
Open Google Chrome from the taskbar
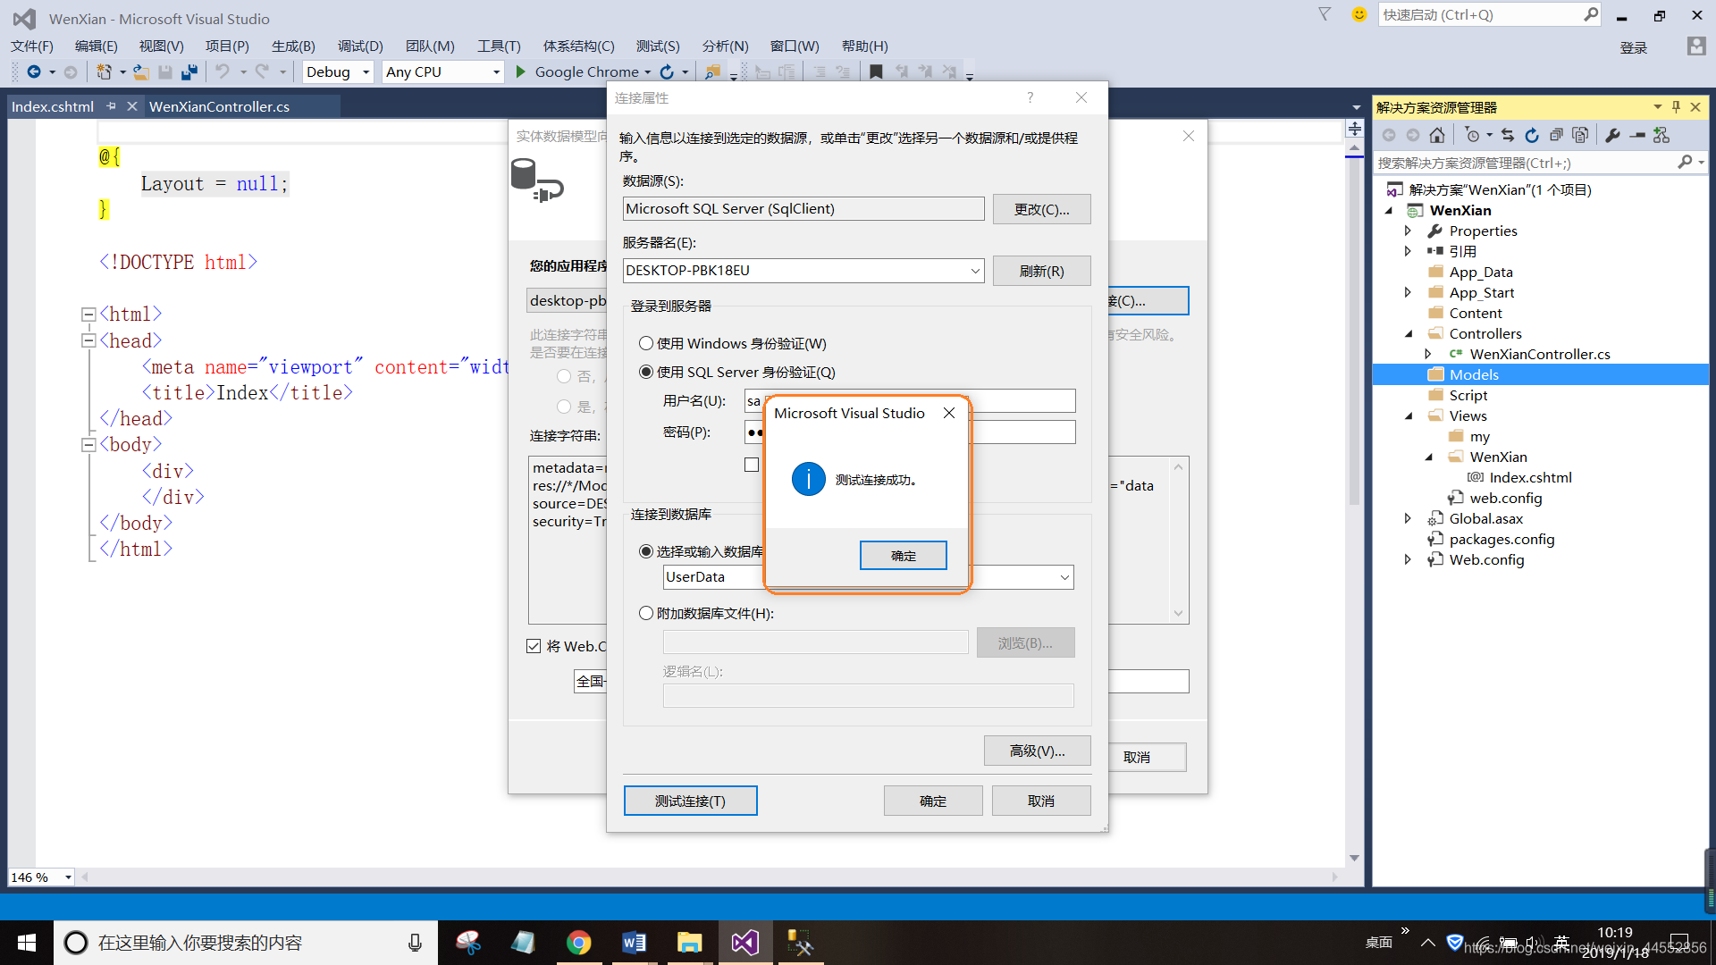tap(579, 943)
